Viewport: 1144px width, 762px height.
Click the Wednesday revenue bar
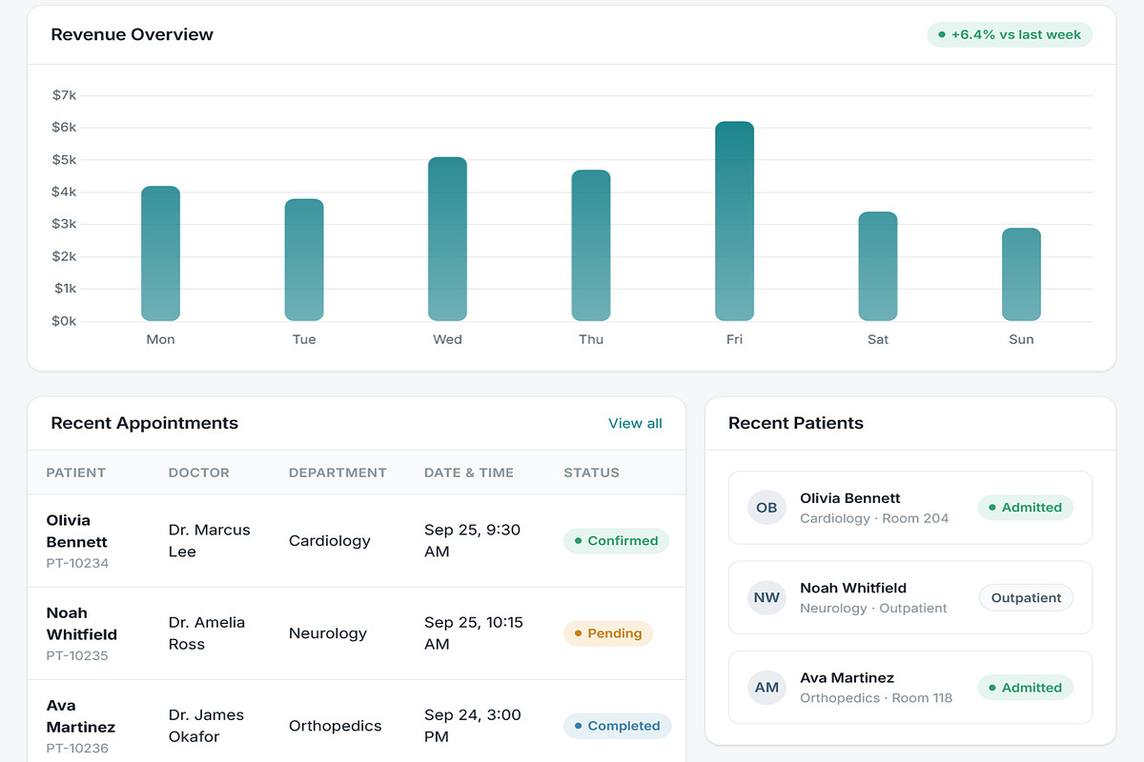(x=447, y=239)
